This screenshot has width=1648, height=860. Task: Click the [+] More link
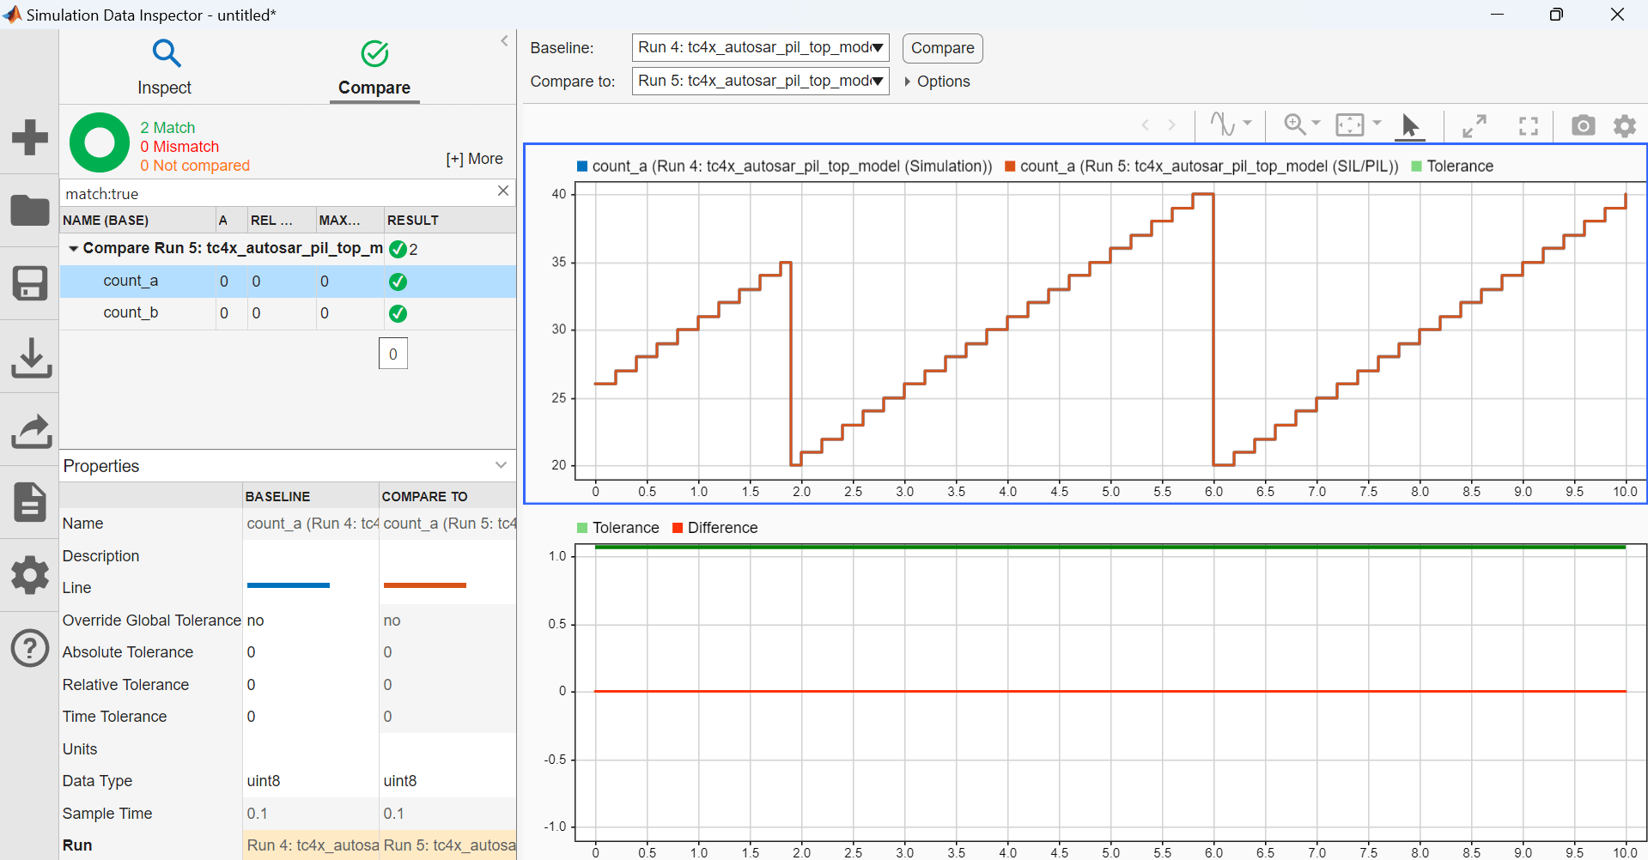474,159
